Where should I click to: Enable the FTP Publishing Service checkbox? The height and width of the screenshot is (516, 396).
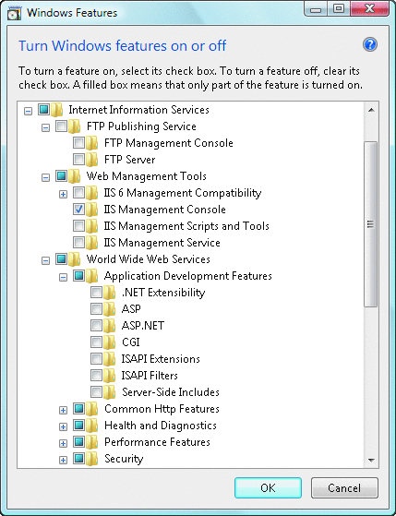point(61,126)
